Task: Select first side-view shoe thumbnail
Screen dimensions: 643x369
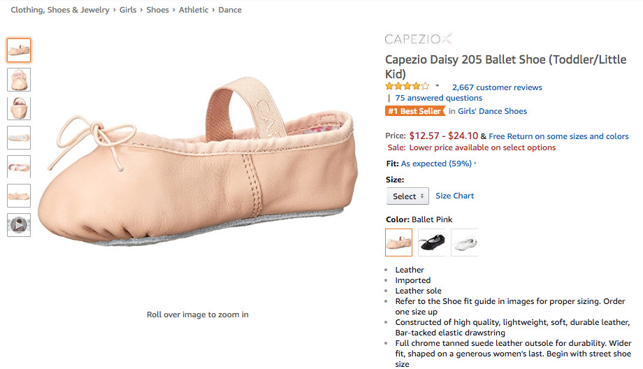Action: [x=19, y=50]
